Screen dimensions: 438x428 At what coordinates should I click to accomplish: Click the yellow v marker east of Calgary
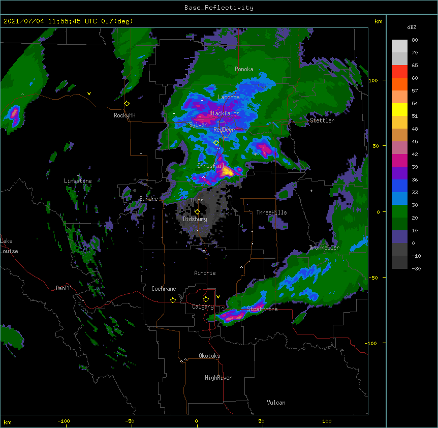click(218, 297)
